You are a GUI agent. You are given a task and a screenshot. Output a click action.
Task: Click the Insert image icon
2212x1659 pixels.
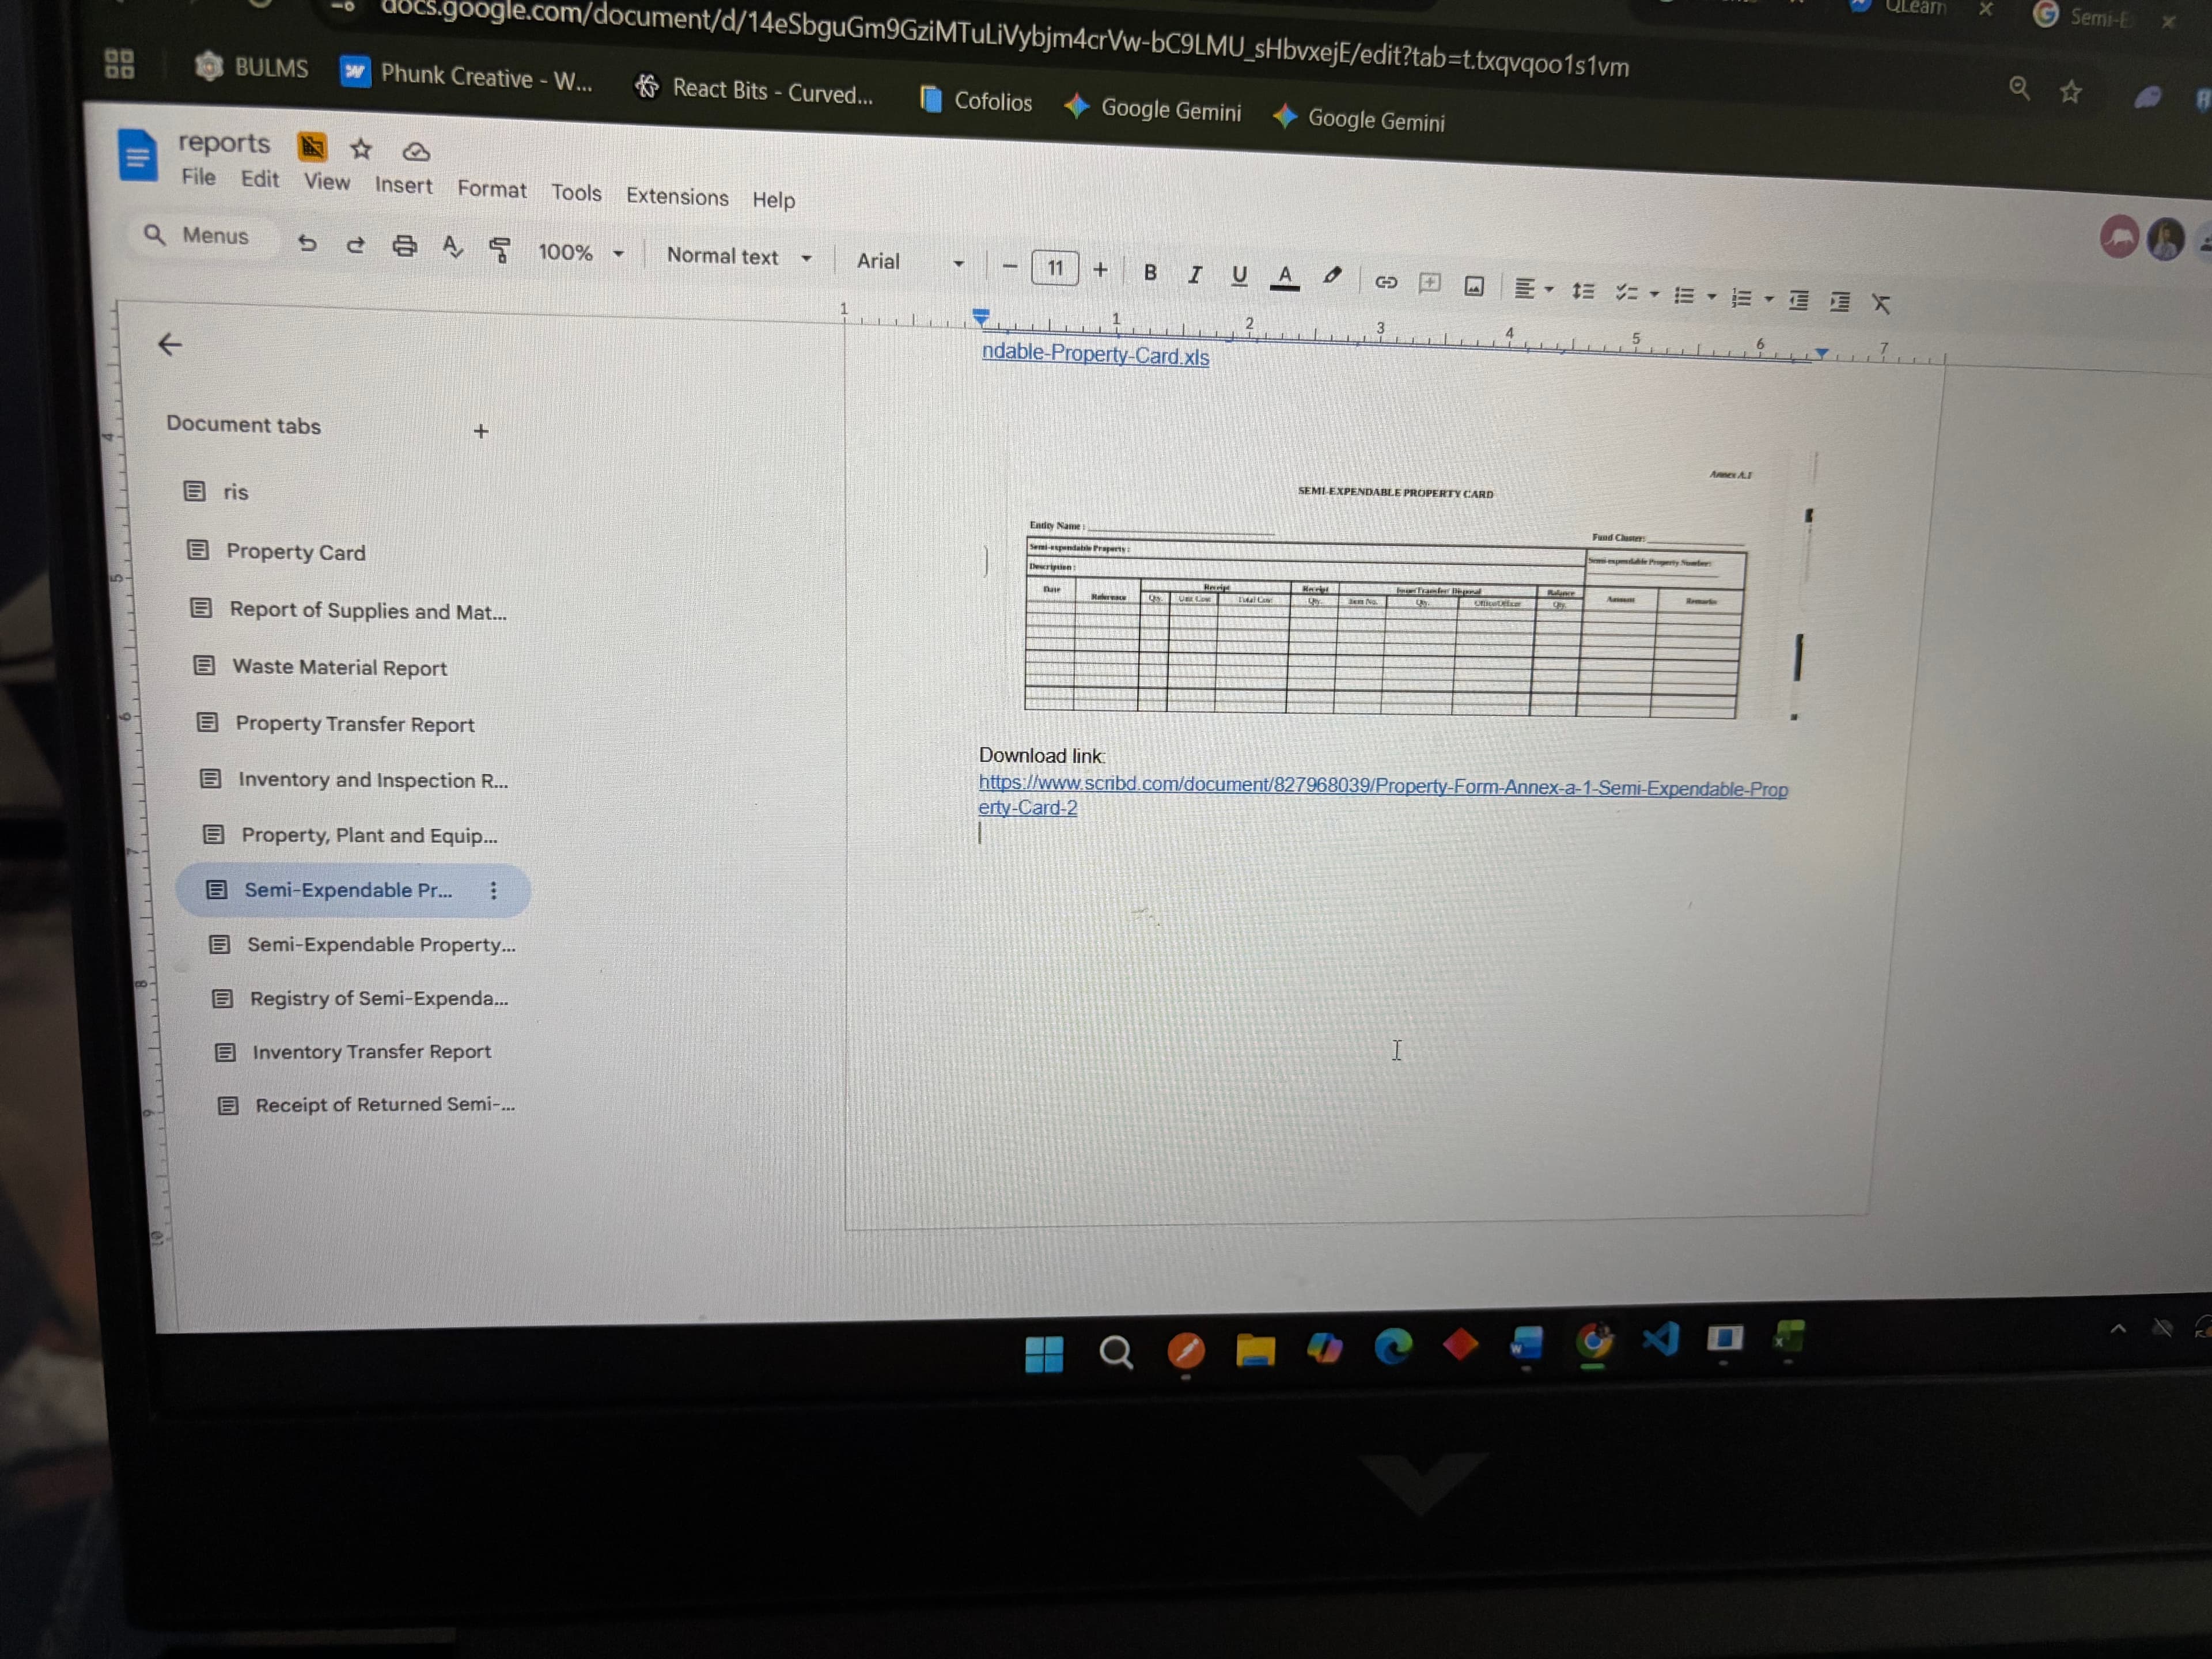pyautogui.click(x=1473, y=286)
